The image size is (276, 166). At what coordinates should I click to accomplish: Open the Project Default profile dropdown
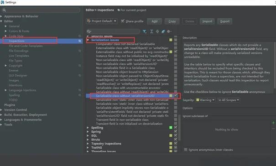102,21
